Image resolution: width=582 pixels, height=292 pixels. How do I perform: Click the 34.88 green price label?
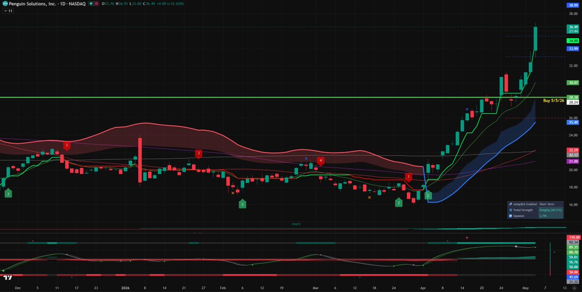[x=573, y=41]
